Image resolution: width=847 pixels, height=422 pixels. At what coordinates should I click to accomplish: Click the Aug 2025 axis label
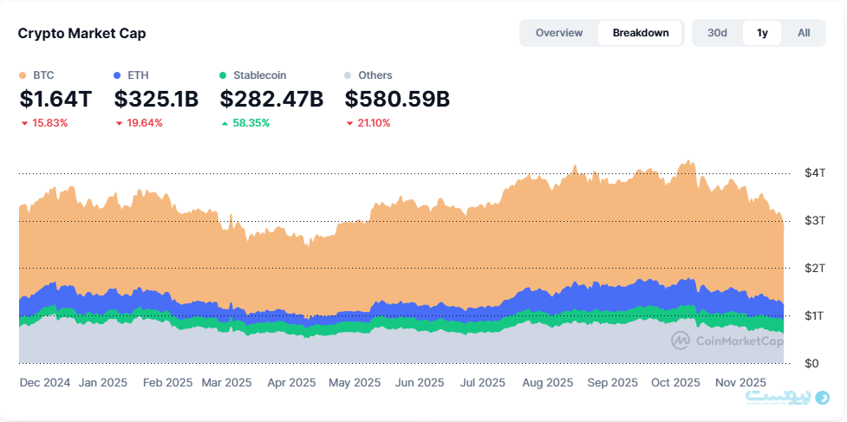(548, 382)
